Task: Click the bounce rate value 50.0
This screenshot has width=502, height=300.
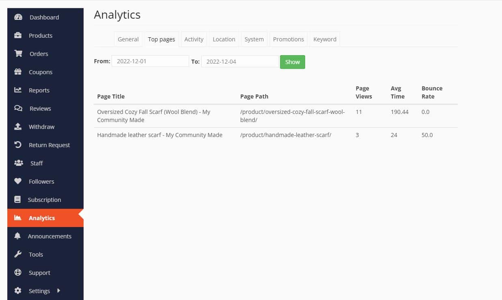Action: click(x=427, y=135)
